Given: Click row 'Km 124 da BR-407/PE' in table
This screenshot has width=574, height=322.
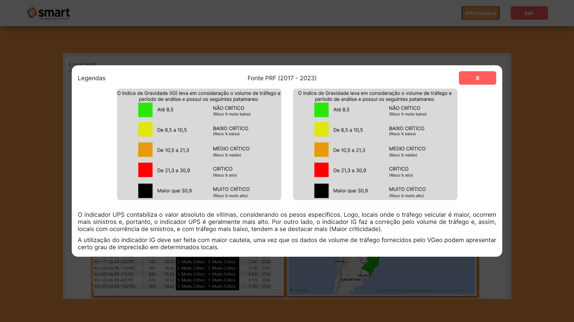Looking at the screenshot, I should click(182, 280).
